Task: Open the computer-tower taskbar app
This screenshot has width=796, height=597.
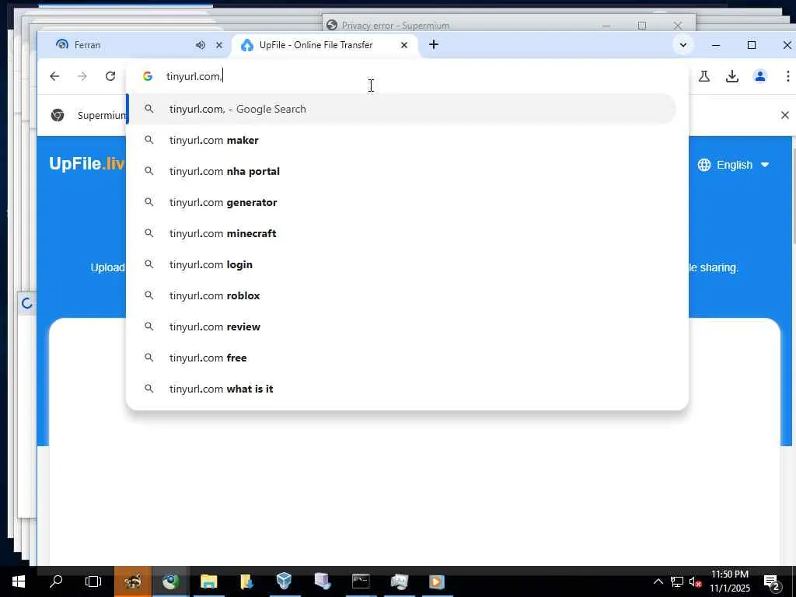Action: (323, 581)
